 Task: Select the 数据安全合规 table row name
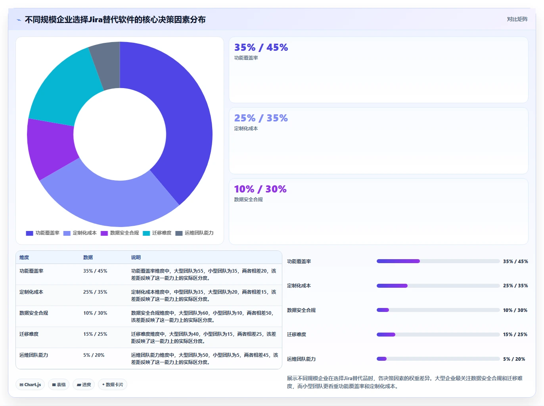click(34, 313)
